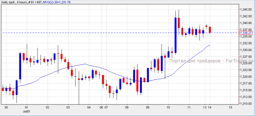This screenshot has height=116, width=255.
Task: Click the 1,317.50 price axis label
Action: click(x=246, y=83)
